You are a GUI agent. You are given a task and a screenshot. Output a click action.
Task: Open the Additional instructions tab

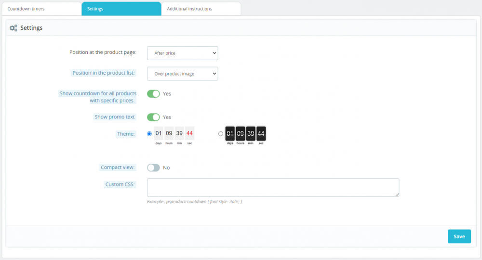[201, 9]
